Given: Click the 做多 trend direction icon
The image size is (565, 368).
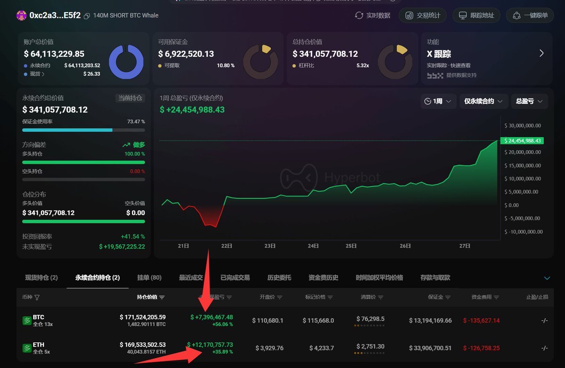Looking at the screenshot, I should (126, 145).
